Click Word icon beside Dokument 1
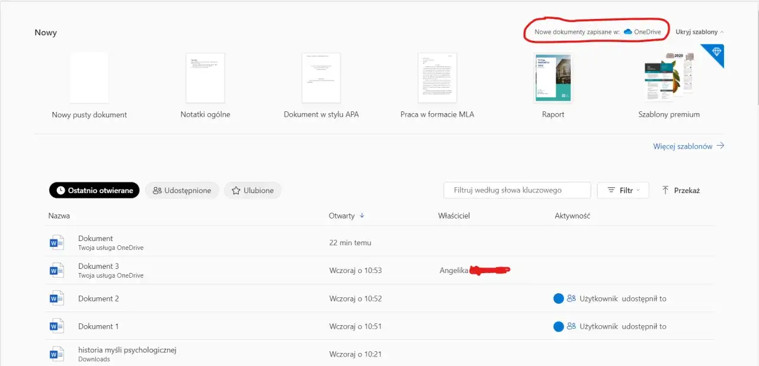This screenshot has height=366, width=759. pyautogui.click(x=56, y=326)
